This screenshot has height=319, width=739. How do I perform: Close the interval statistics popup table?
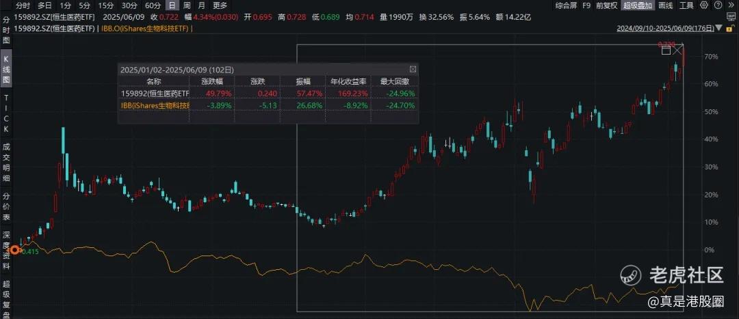tap(413, 69)
